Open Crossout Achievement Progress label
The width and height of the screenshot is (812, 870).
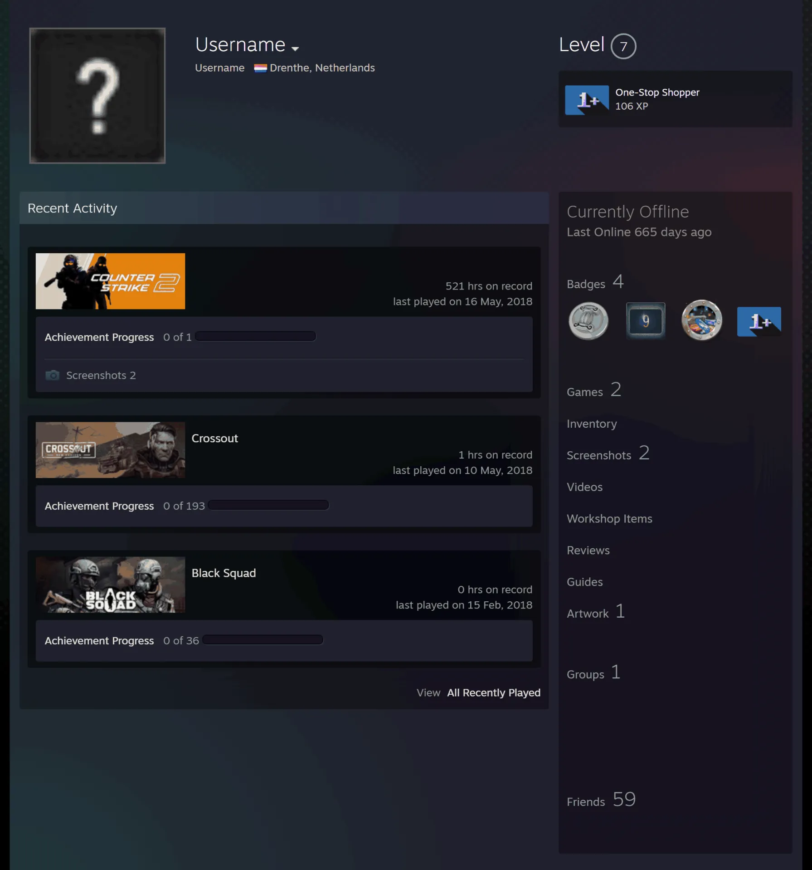(x=99, y=506)
